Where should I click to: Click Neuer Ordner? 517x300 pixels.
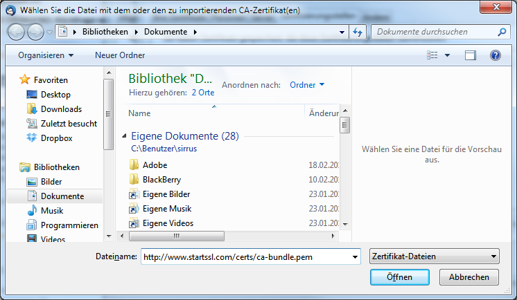[x=120, y=55]
